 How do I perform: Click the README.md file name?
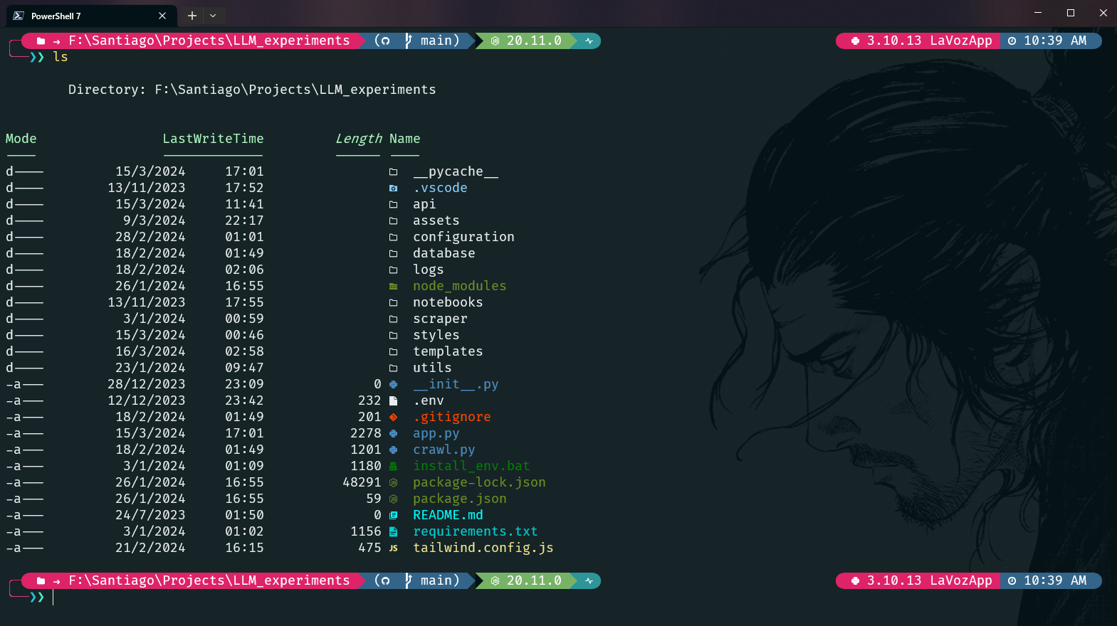tap(448, 515)
